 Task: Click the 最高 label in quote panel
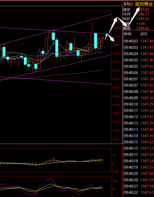click(127, 28)
